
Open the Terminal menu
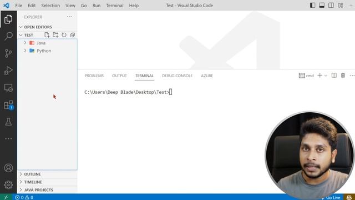[115, 6]
